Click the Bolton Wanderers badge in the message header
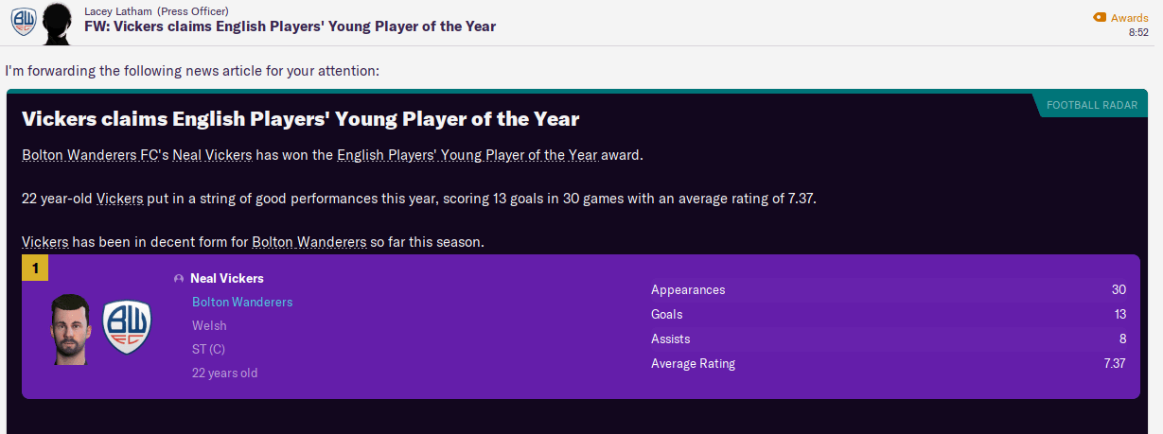This screenshot has height=434, width=1163. click(24, 22)
